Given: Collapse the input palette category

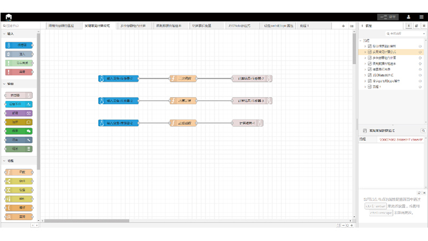Looking at the screenshot, I should click(4, 33).
